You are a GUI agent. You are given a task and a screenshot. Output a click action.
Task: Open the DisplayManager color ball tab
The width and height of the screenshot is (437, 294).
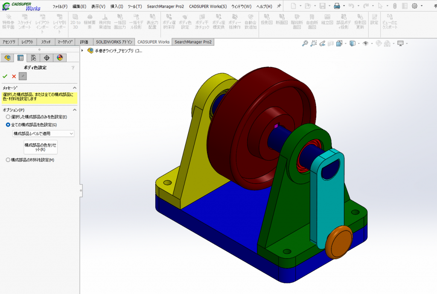coord(60,58)
